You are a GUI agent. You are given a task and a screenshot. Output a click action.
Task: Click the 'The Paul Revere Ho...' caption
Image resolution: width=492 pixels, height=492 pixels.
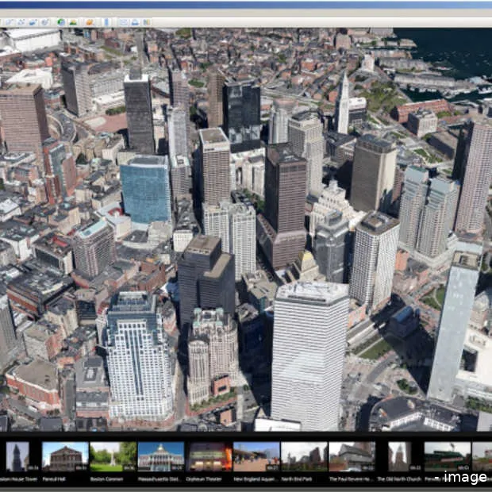pos(351,479)
